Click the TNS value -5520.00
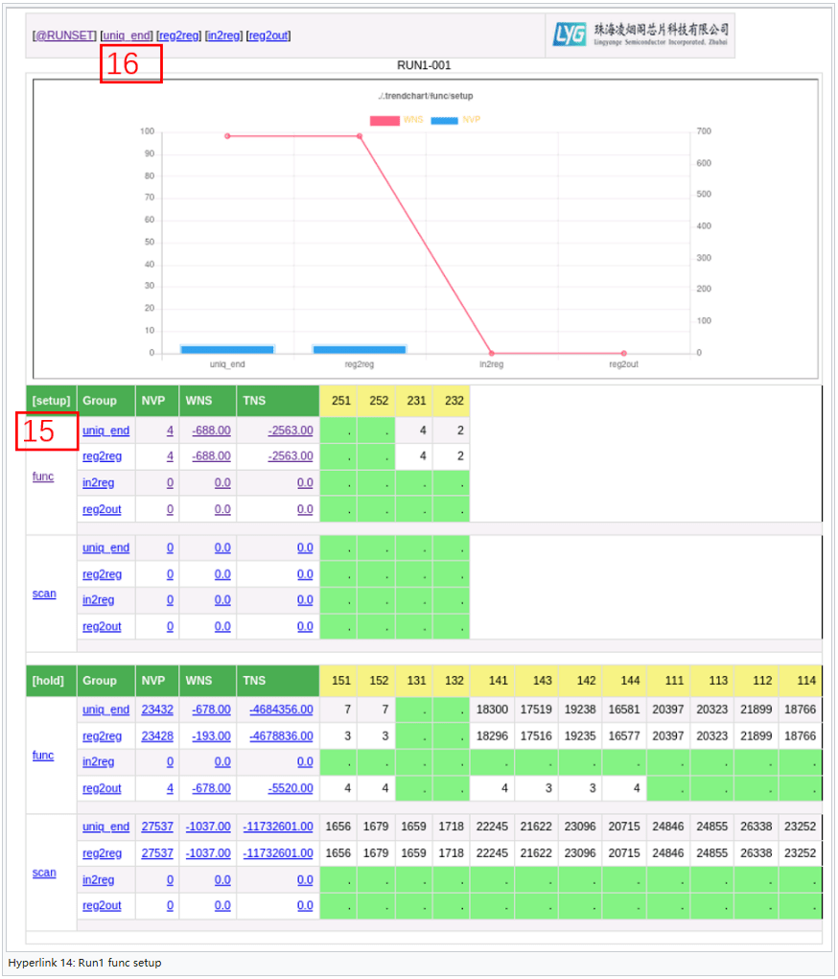 click(290, 788)
